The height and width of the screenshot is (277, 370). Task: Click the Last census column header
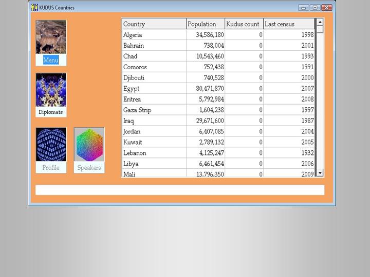pos(288,24)
